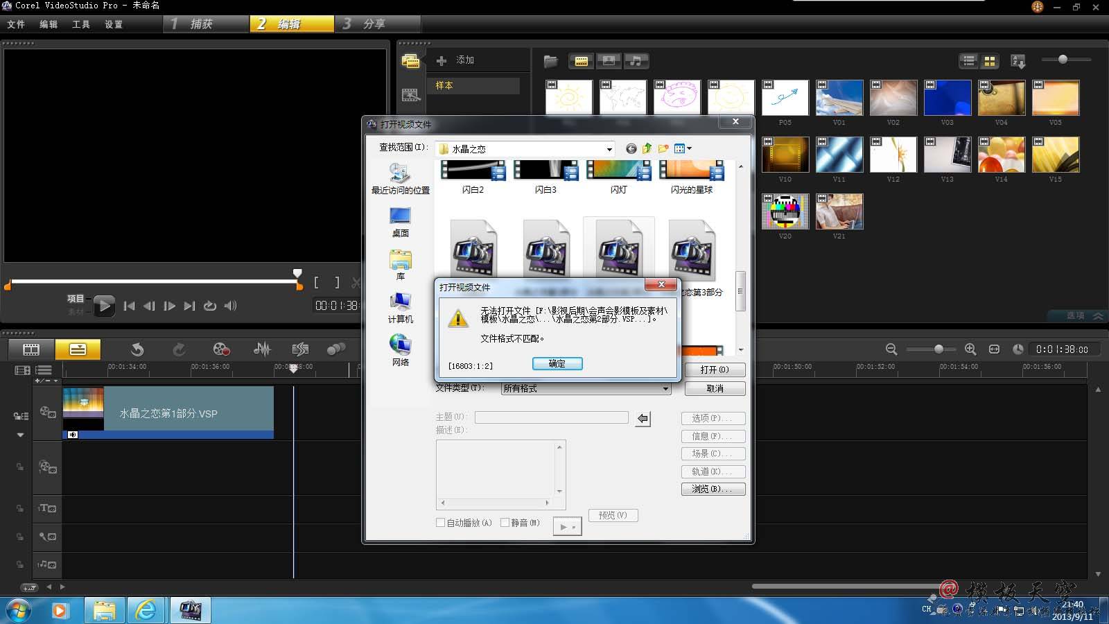Adjust the library thumbnail size slider
Viewport: 1109px width, 624px height.
[x=1063, y=60]
